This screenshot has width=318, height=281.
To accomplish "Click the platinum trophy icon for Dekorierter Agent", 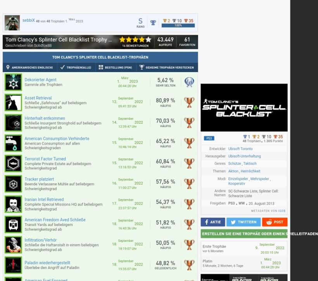I will pyautogui.click(x=189, y=82).
